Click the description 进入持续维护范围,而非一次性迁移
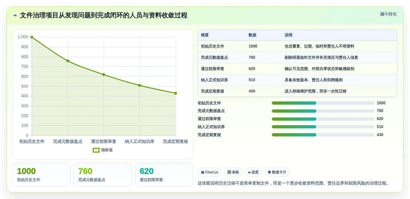 (316, 91)
